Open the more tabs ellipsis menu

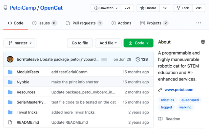click(198, 23)
